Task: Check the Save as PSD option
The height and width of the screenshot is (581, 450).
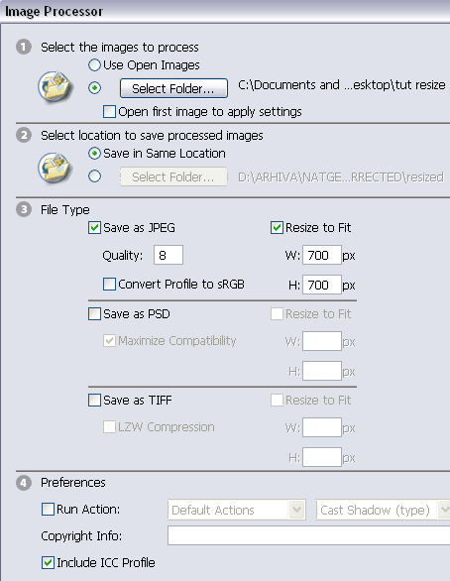Action: point(94,314)
